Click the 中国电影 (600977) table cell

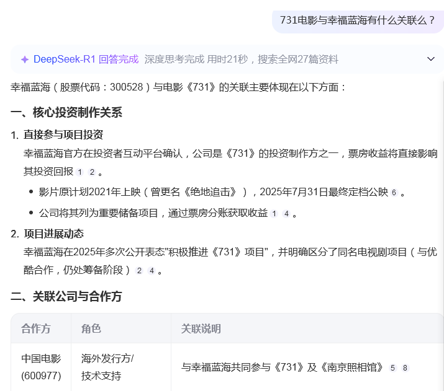pos(41,367)
